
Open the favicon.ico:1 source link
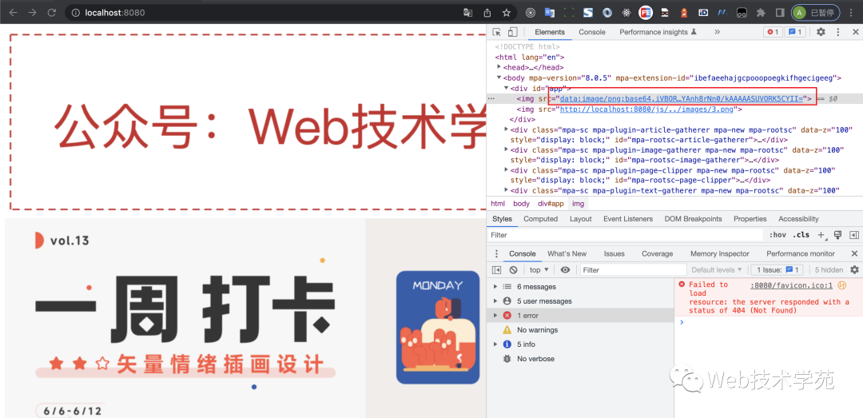click(793, 285)
